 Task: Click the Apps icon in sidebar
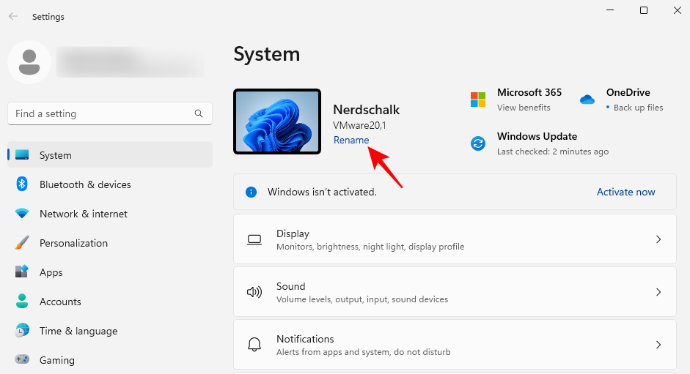pyautogui.click(x=22, y=272)
